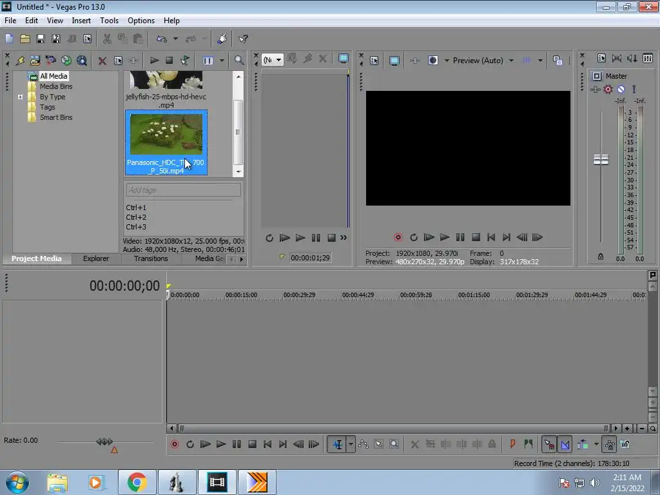660x495 pixels.
Task: Open the File menu
Action: (x=10, y=20)
